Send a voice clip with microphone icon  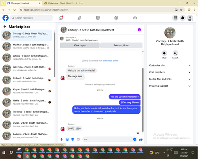pyautogui.click(x=61, y=139)
